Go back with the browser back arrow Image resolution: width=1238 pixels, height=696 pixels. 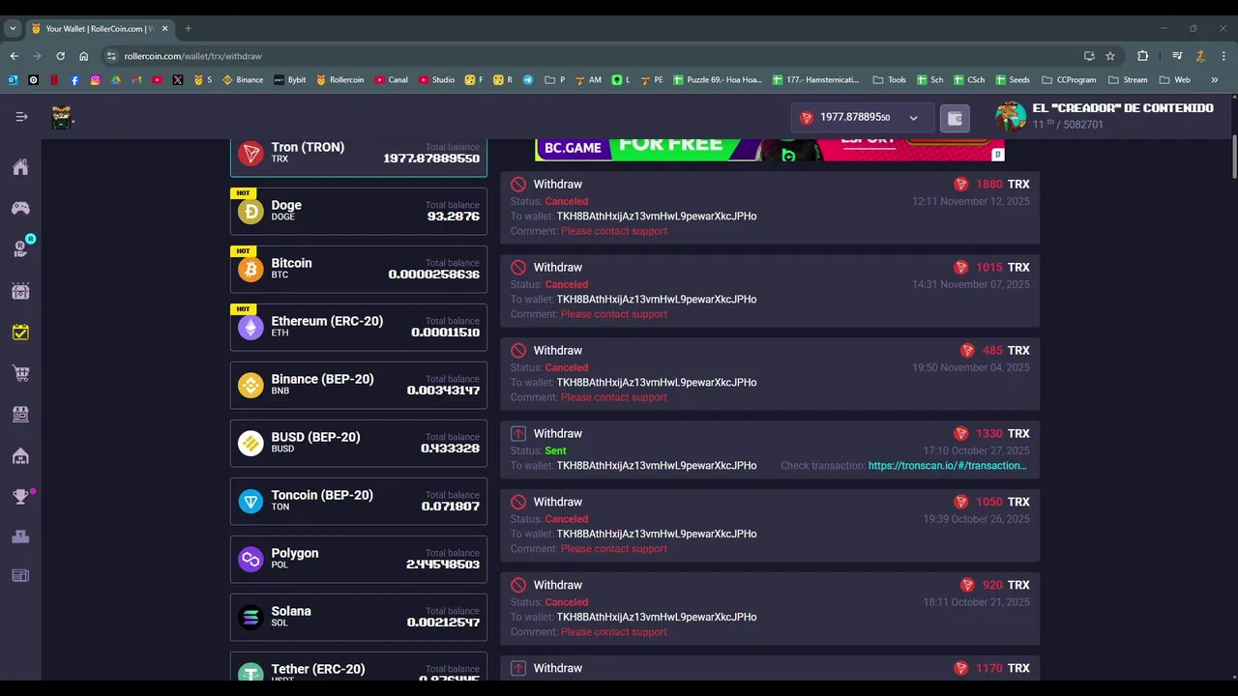[x=14, y=56]
